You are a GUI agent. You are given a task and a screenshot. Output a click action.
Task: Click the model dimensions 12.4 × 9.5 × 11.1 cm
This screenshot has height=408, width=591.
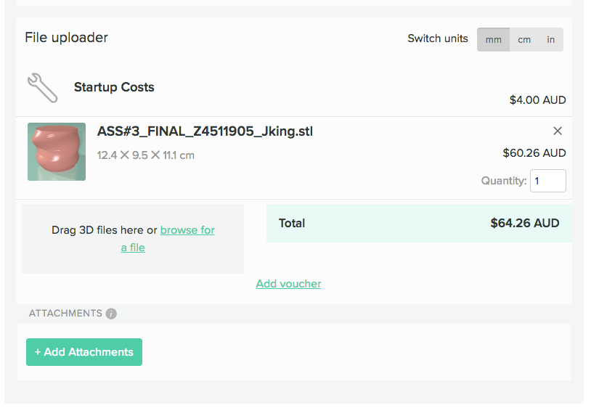[146, 155]
